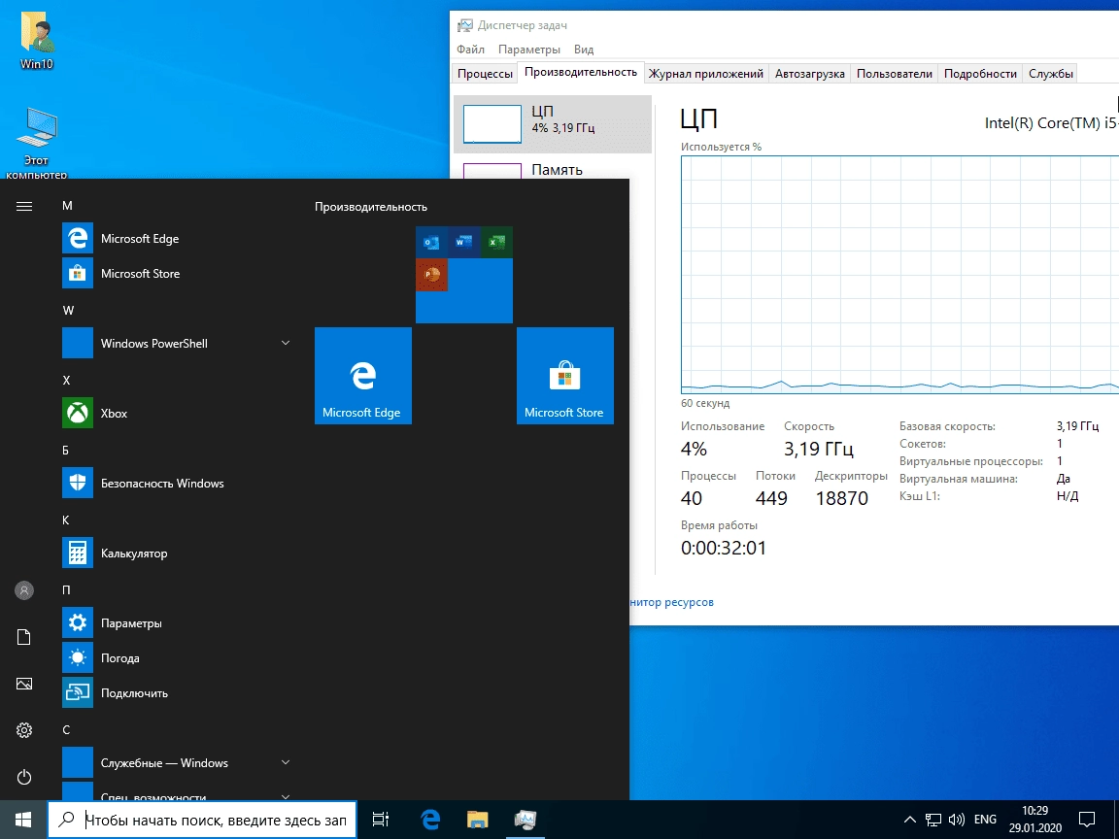
Task: Expand the Start menu hamburger button
Action: 24,206
